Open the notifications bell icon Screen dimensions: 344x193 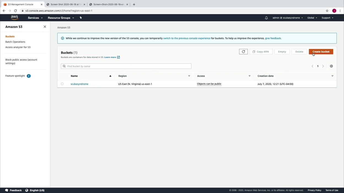266,18
